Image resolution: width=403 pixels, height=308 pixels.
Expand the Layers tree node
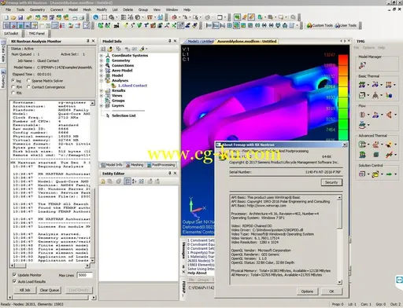102,105
